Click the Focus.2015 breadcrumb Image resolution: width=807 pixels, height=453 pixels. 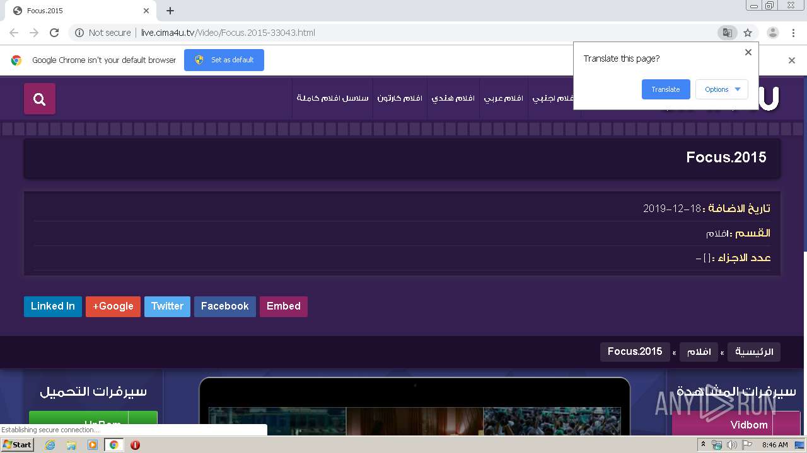[x=635, y=352]
